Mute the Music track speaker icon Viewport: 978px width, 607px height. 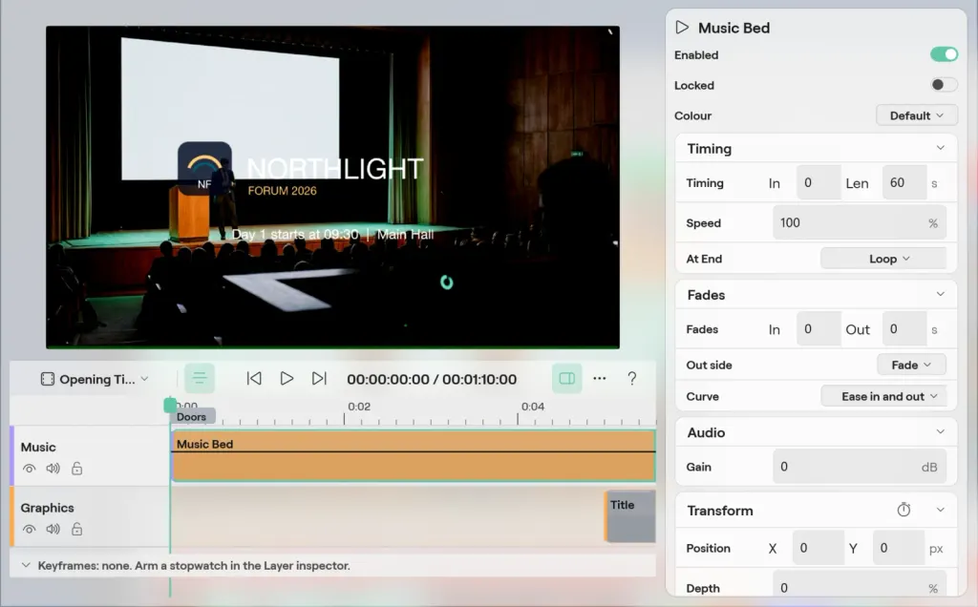pyautogui.click(x=53, y=469)
